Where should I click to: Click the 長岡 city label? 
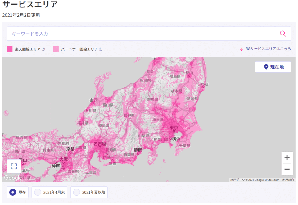point(150,72)
